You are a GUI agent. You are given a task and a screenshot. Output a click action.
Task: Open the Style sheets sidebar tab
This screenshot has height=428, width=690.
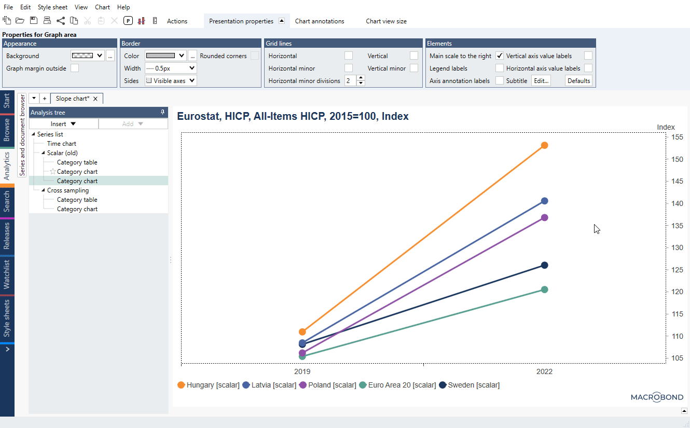point(7,318)
